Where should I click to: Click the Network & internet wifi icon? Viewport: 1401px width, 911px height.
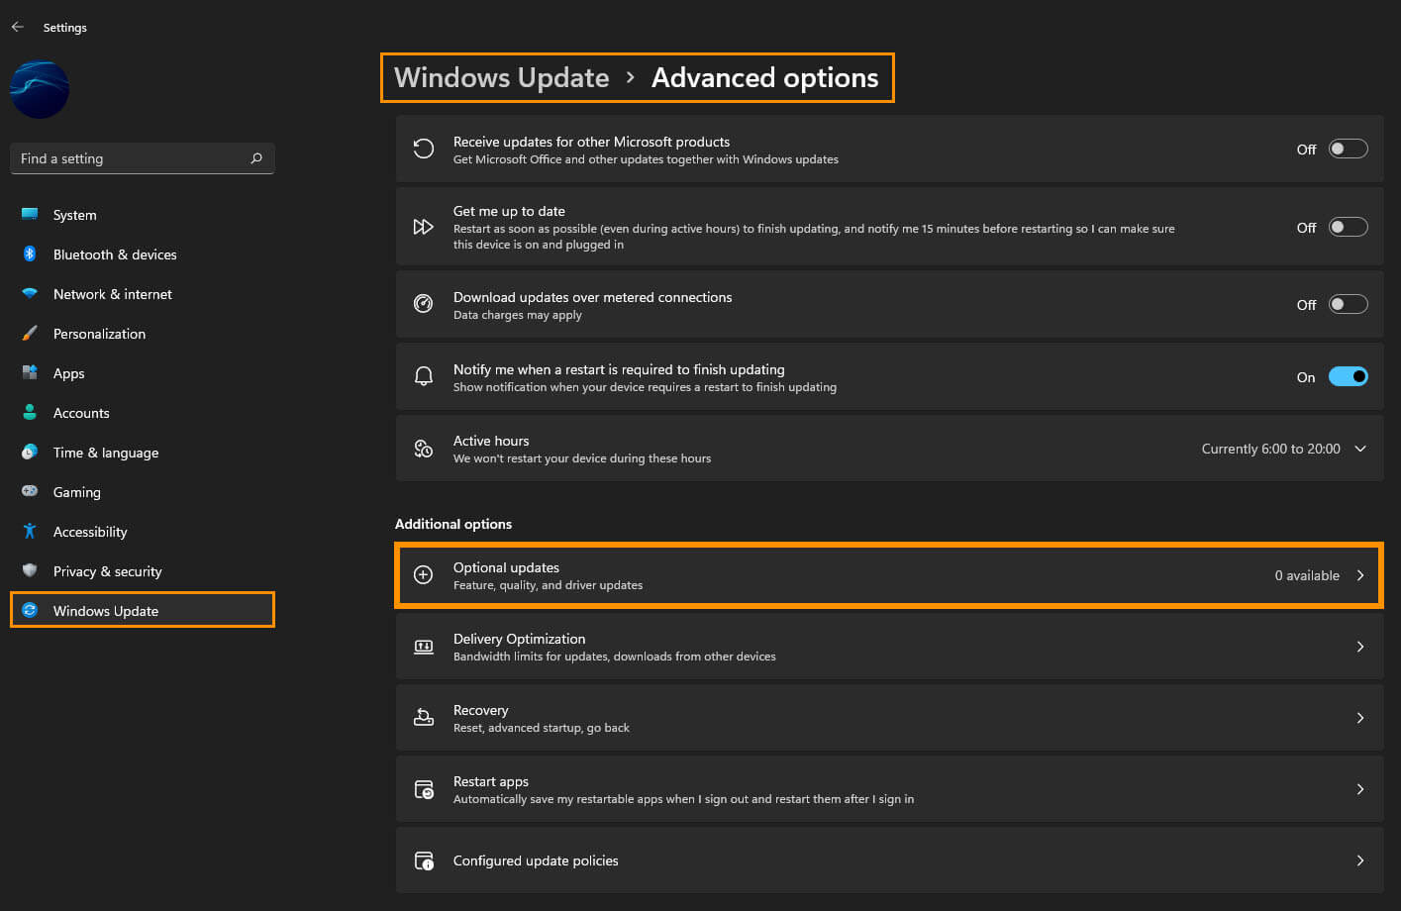click(30, 293)
